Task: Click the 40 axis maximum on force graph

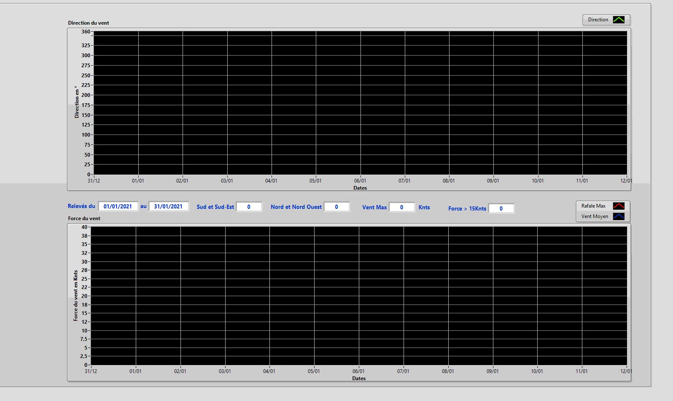Action: 84,227
